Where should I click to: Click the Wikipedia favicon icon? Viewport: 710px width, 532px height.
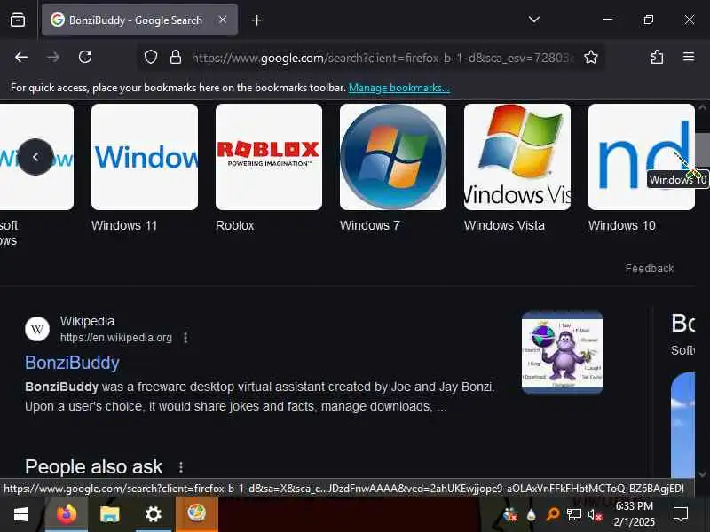pyautogui.click(x=37, y=329)
